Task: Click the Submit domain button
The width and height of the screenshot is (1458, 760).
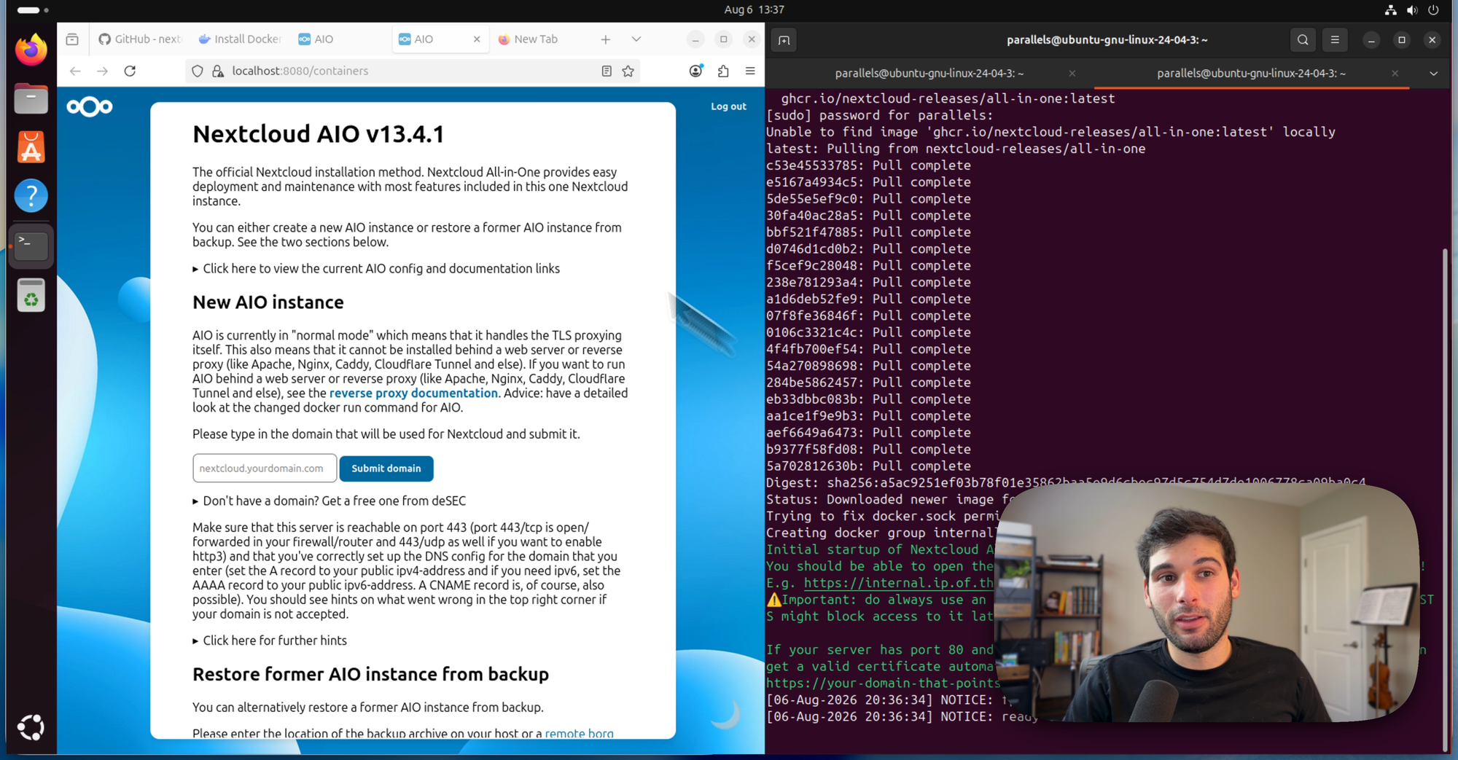Action: [x=386, y=469]
